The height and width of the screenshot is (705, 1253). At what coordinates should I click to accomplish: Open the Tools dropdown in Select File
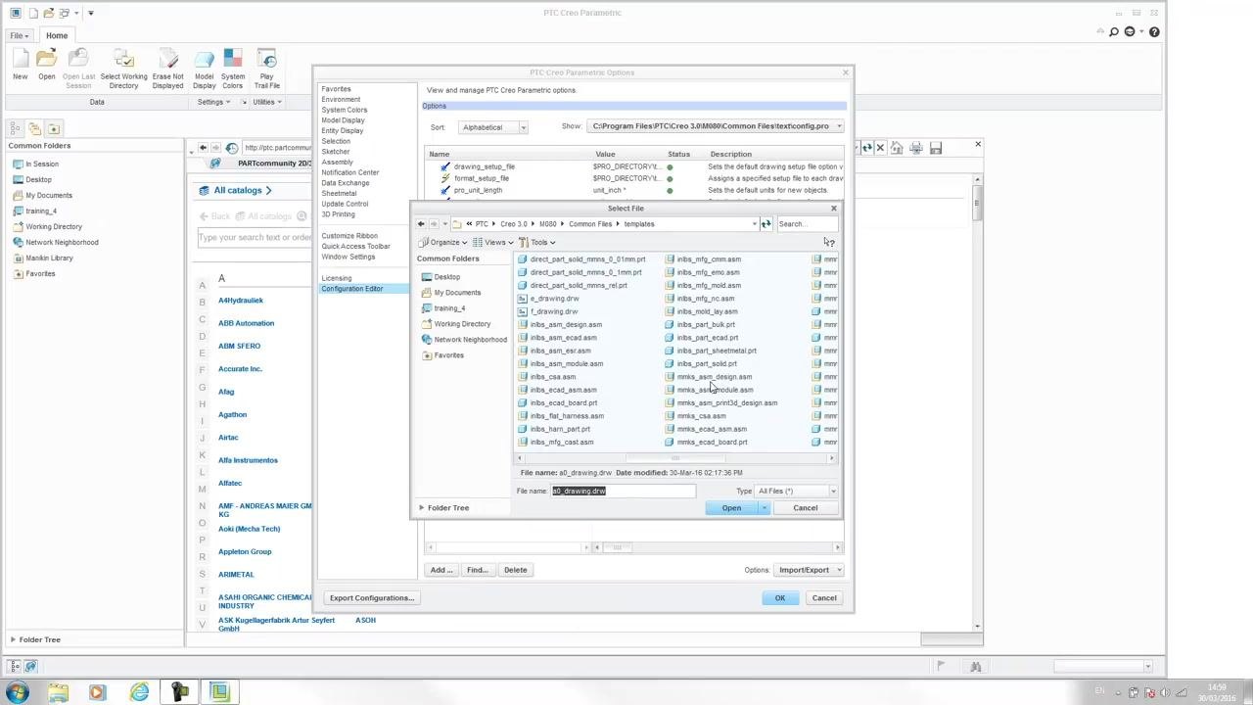pos(537,242)
